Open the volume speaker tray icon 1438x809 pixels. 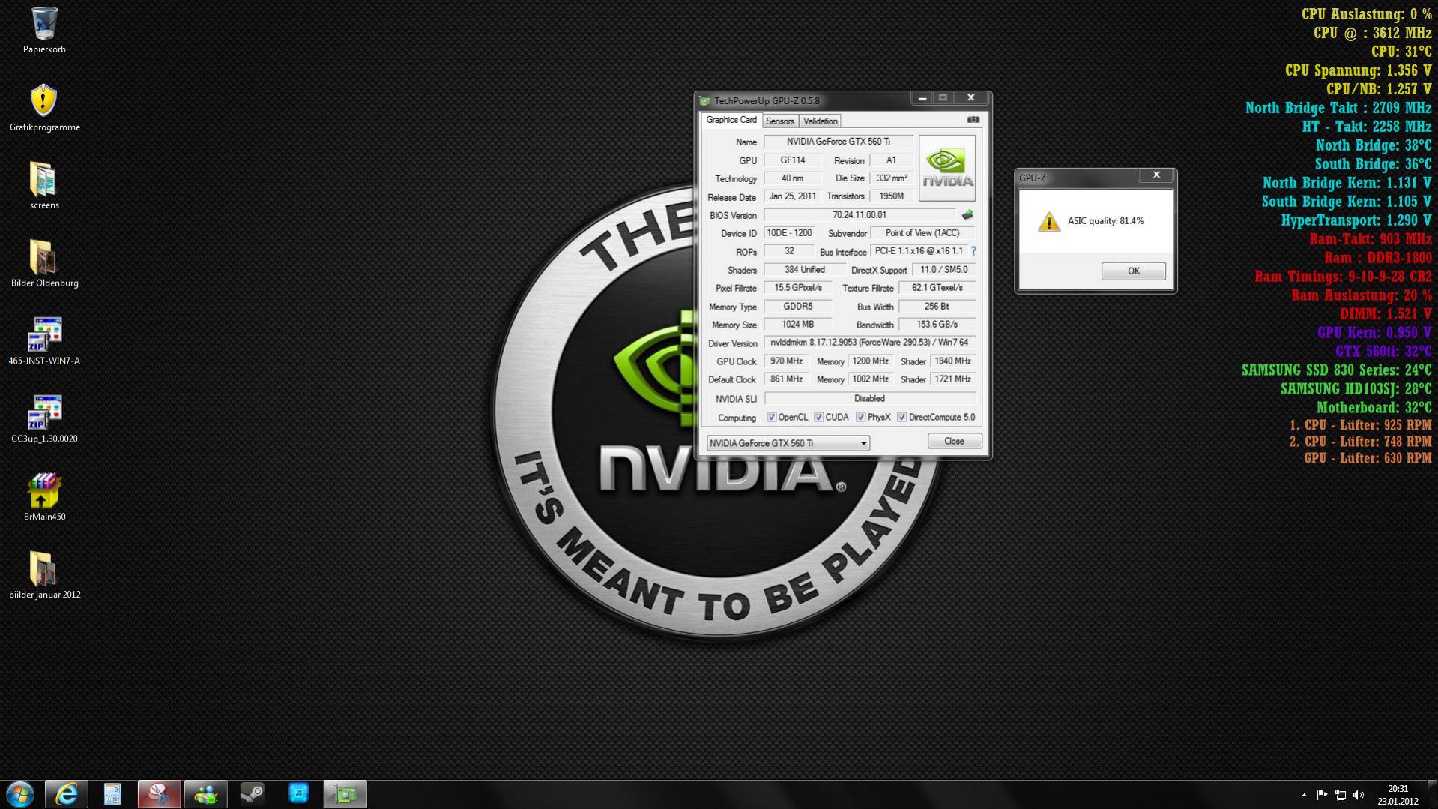pyautogui.click(x=1359, y=795)
